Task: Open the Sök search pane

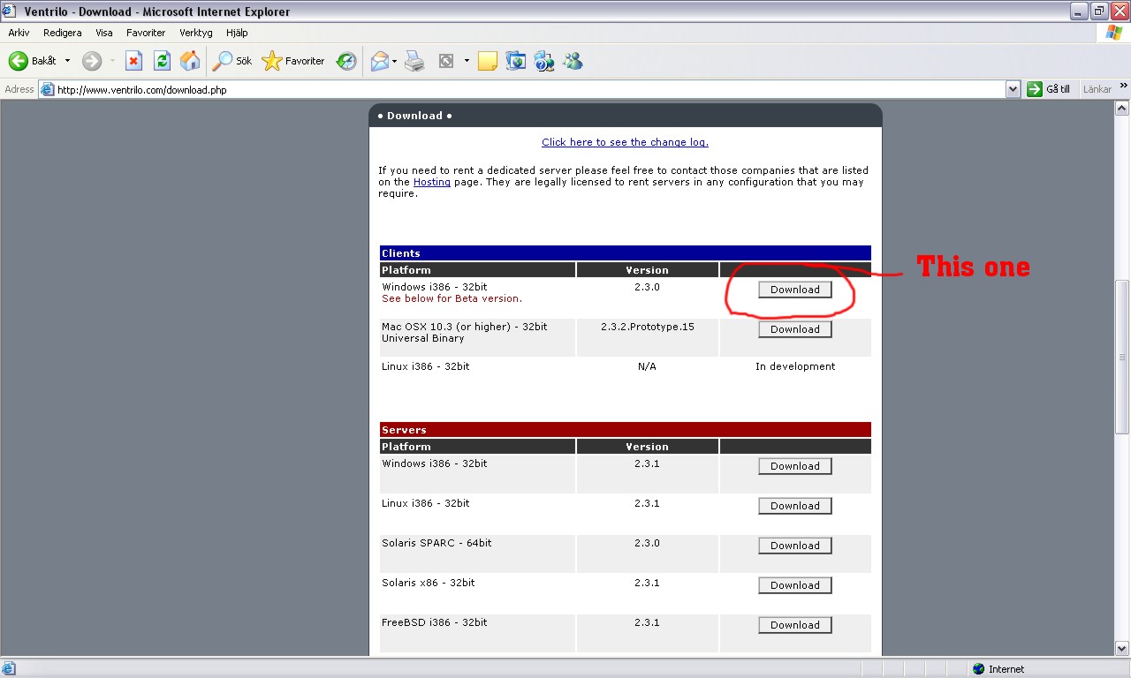Action: tap(232, 61)
